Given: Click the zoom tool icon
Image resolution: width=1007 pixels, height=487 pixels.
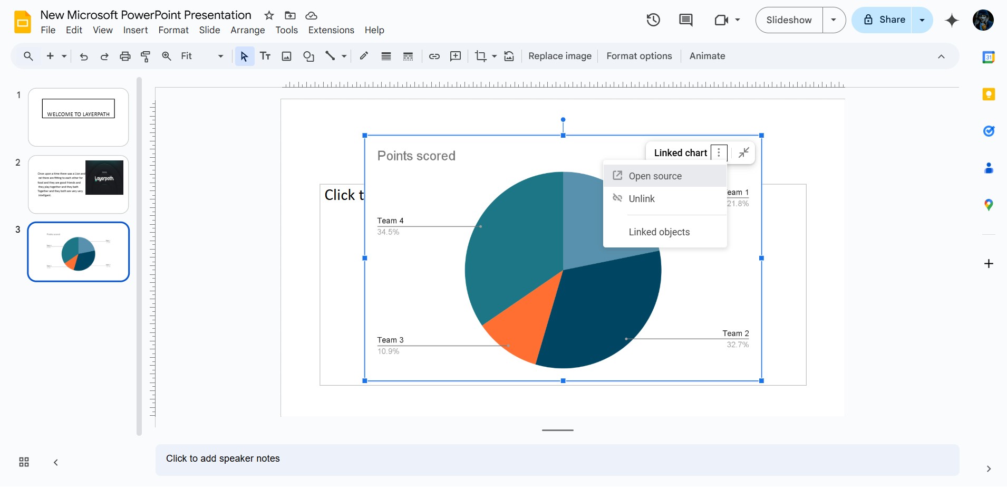Looking at the screenshot, I should click(x=167, y=56).
